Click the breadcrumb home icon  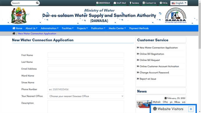(x=14, y=33)
